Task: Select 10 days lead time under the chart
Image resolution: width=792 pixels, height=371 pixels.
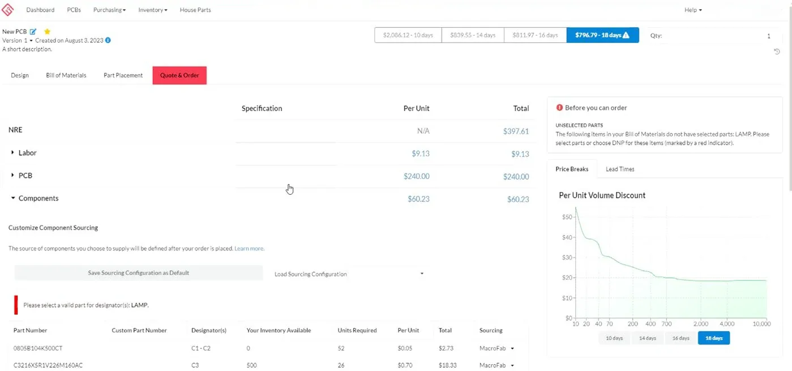Action: tap(614, 338)
